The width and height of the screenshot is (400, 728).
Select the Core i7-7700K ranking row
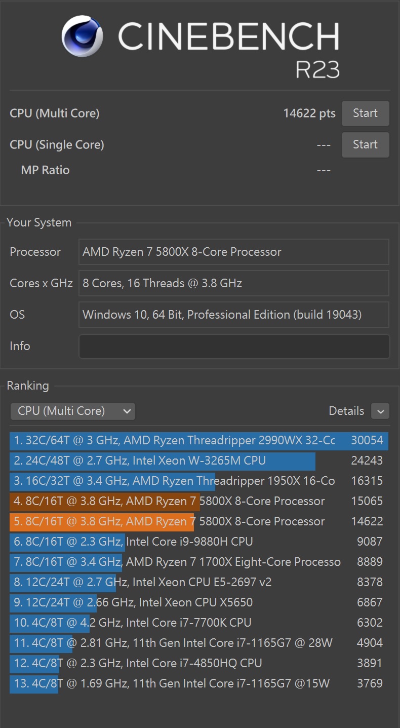tap(199, 623)
